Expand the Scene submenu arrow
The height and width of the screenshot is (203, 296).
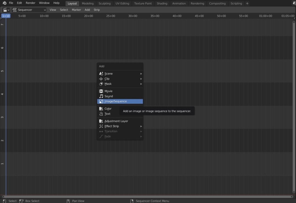[x=141, y=74]
